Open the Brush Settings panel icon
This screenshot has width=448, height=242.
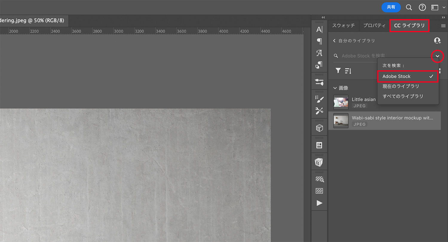pyautogui.click(x=319, y=82)
